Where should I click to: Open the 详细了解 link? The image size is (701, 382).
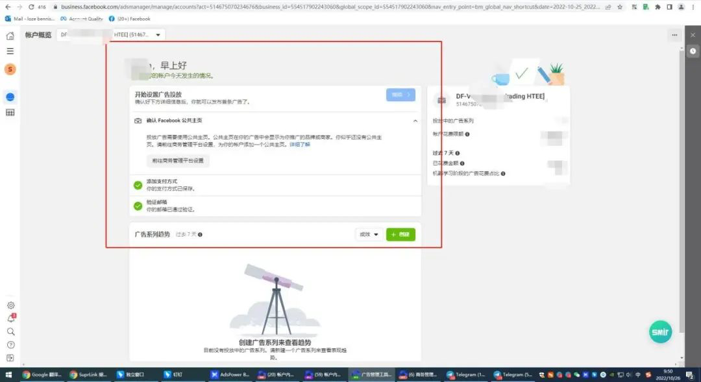pyautogui.click(x=299, y=144)
